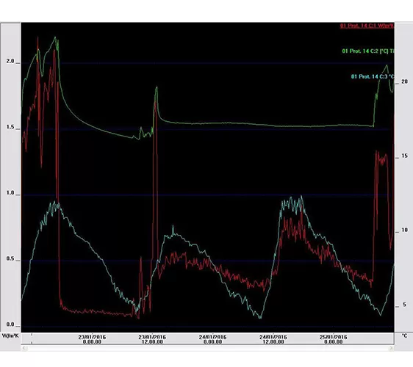The image size is (413, 367).
Task: Click the 23/01/2016 12.00.00 time axis label
Action: point(152,339)
